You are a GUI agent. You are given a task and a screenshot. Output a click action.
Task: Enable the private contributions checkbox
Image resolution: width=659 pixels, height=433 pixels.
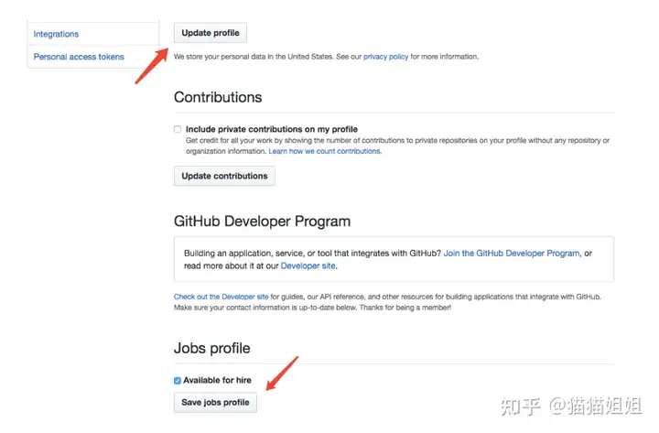pyautogui.click(x=178, y=129)
